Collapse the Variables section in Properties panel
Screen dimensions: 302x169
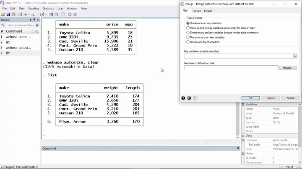(x=244, y=104)
